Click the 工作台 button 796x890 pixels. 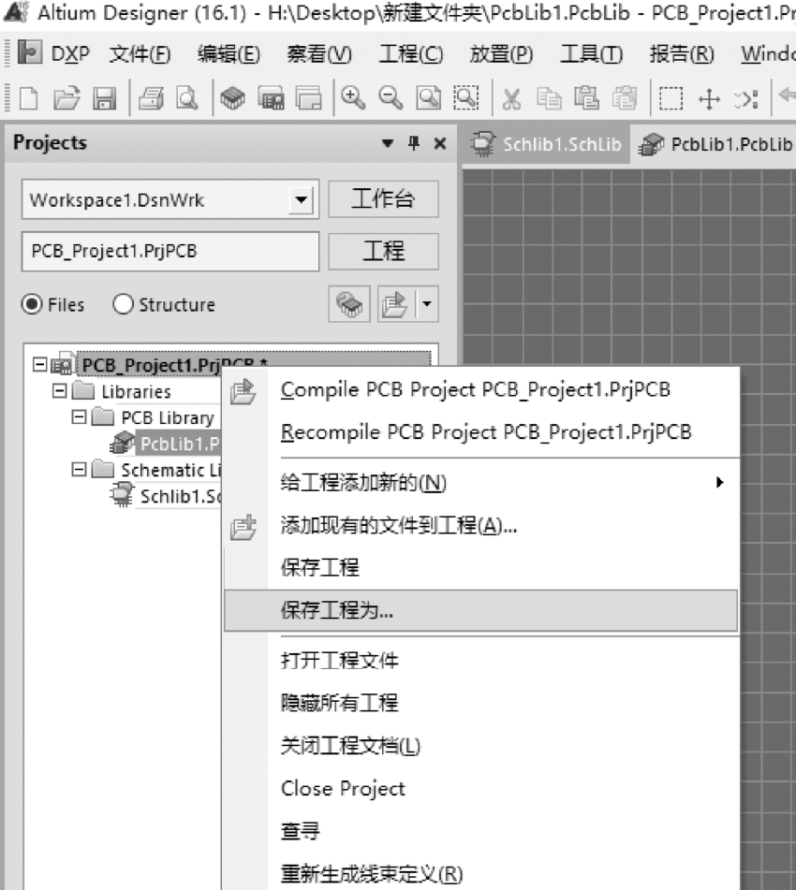pyautogui.click(x=384, y=198)
